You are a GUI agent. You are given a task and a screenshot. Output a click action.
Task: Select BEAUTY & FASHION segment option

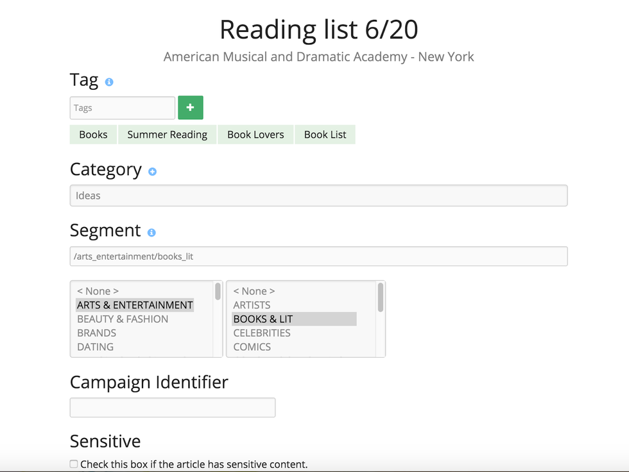point(123,319)
